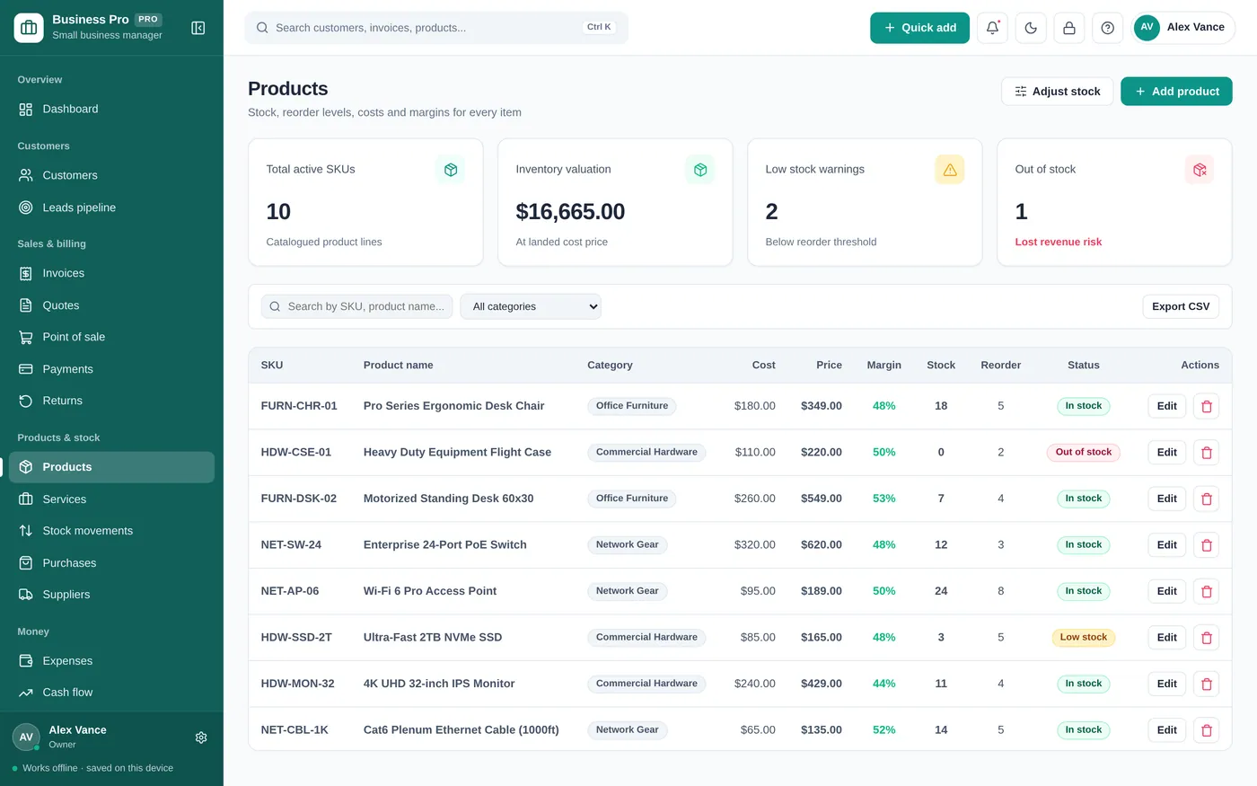
Task: Click Adjust stock button
Action: point(1057,92)
